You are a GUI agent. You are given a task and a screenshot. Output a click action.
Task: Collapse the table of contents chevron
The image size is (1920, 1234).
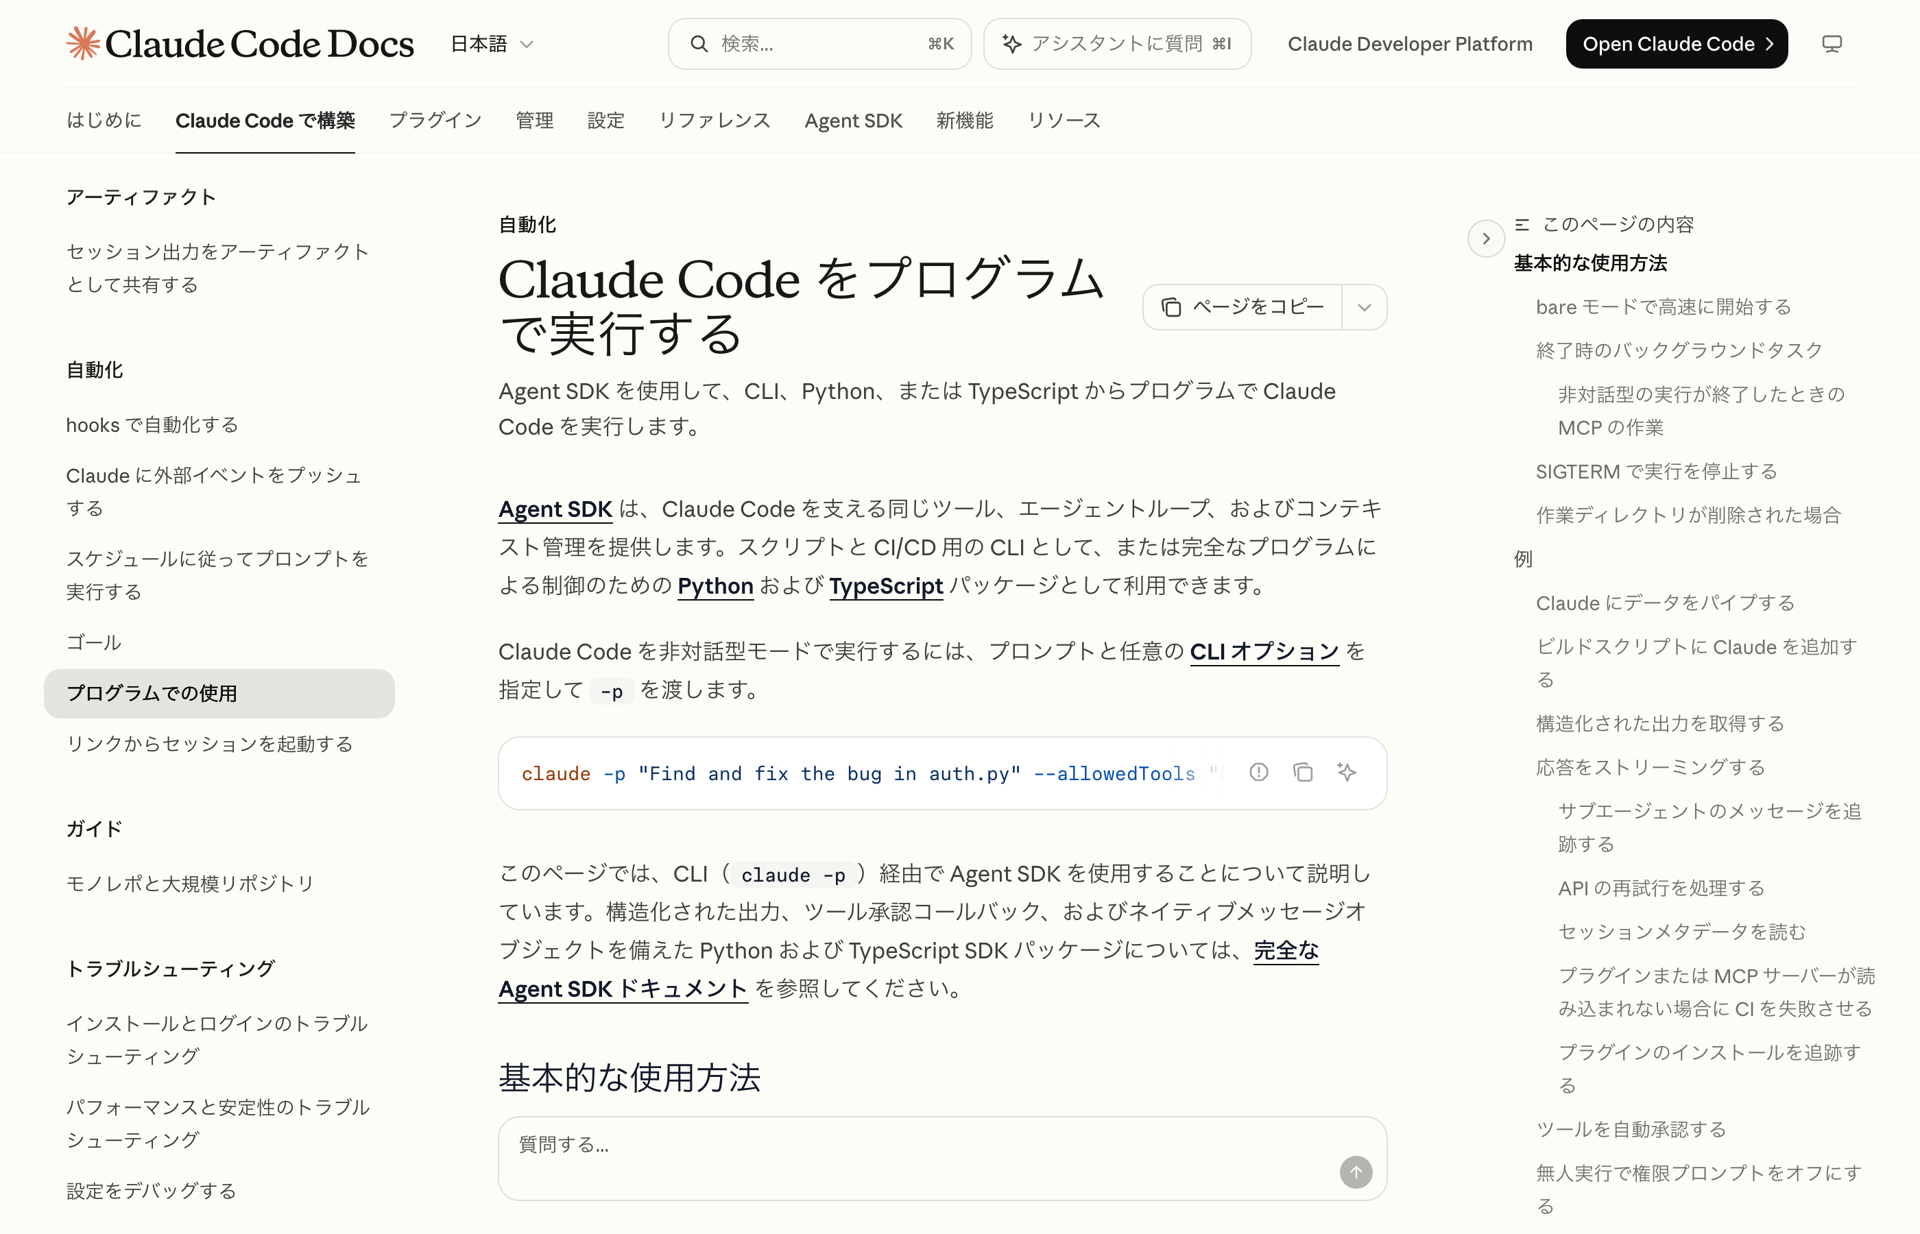[1486, 238]
